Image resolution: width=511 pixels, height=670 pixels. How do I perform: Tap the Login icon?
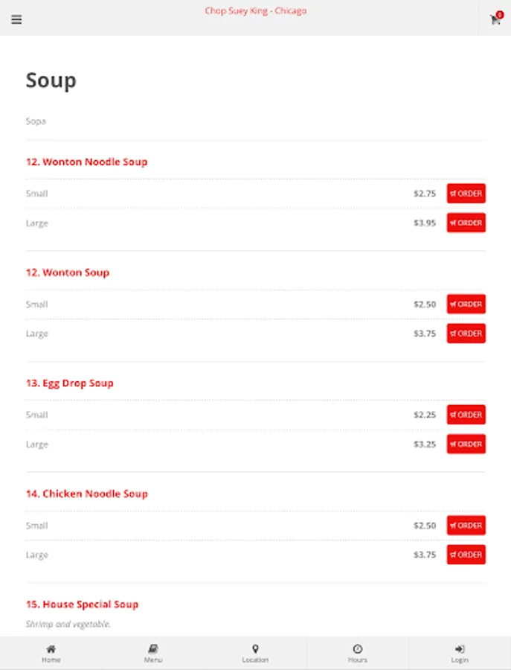click(x=460, y=649)
